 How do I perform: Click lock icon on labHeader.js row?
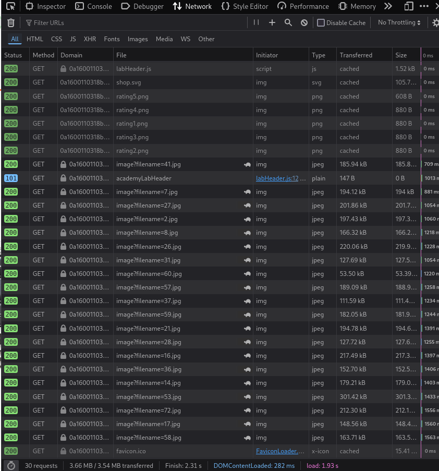(x=63, y=69)
